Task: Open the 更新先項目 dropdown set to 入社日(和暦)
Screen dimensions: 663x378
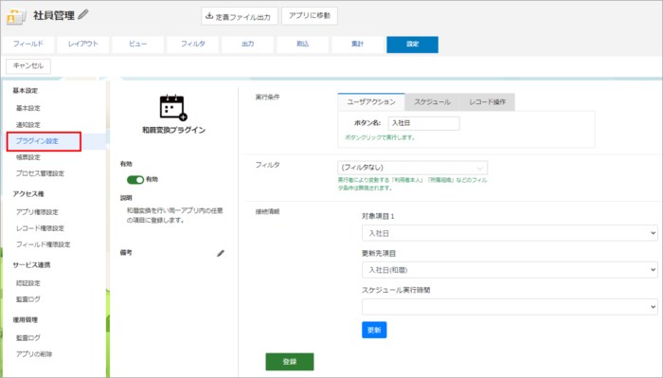Action: pos(510,270)
